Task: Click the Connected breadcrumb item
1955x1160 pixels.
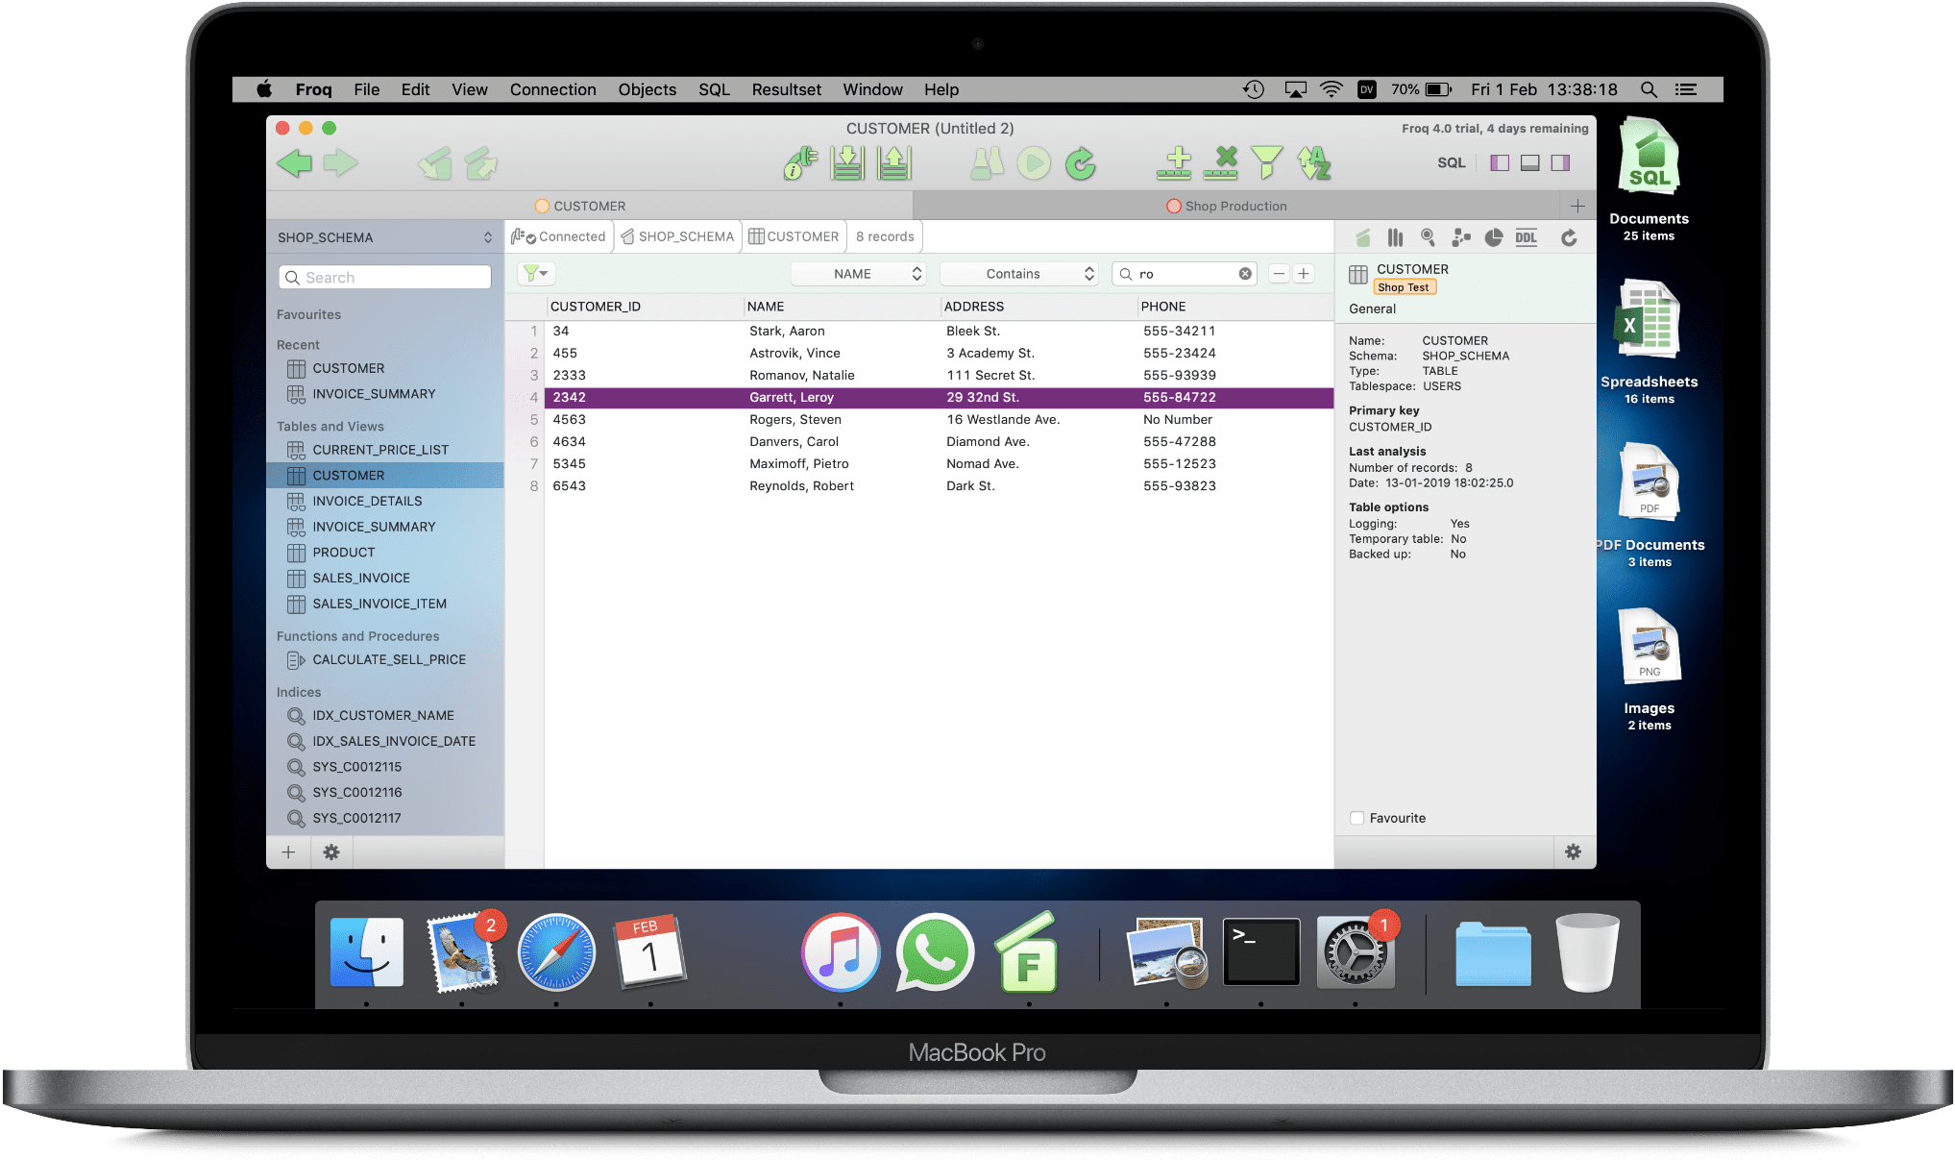Action: coord(559,236)
